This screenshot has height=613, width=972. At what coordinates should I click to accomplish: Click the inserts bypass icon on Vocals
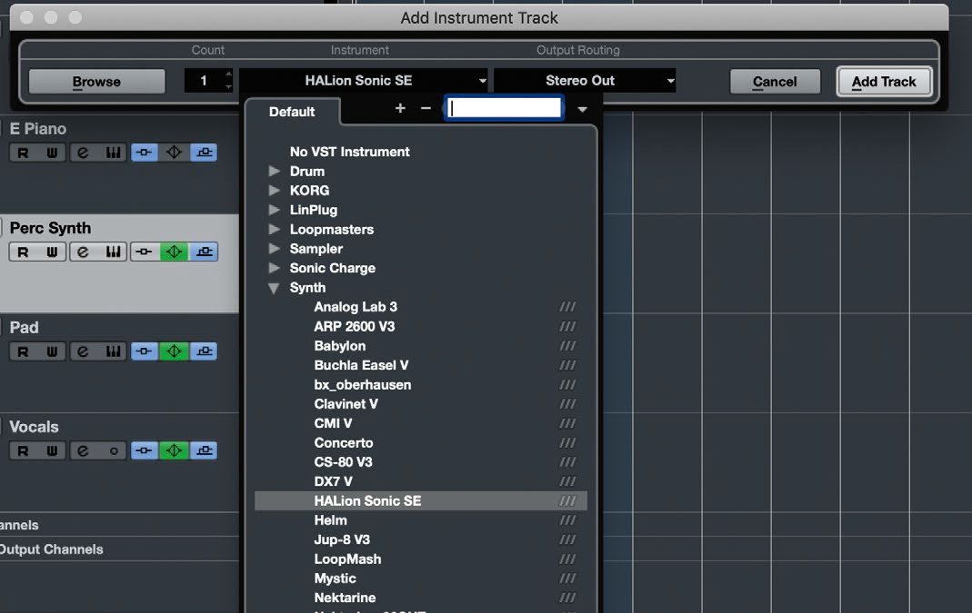pos(145,450)
